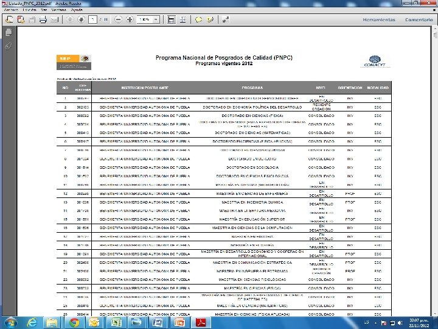
Task: Click Maestría en Ciencias de la Computación
Action: click(x=252, y=228)
